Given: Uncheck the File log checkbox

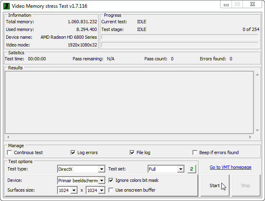Looking at the screenshot, I should [x=132, y=152].
